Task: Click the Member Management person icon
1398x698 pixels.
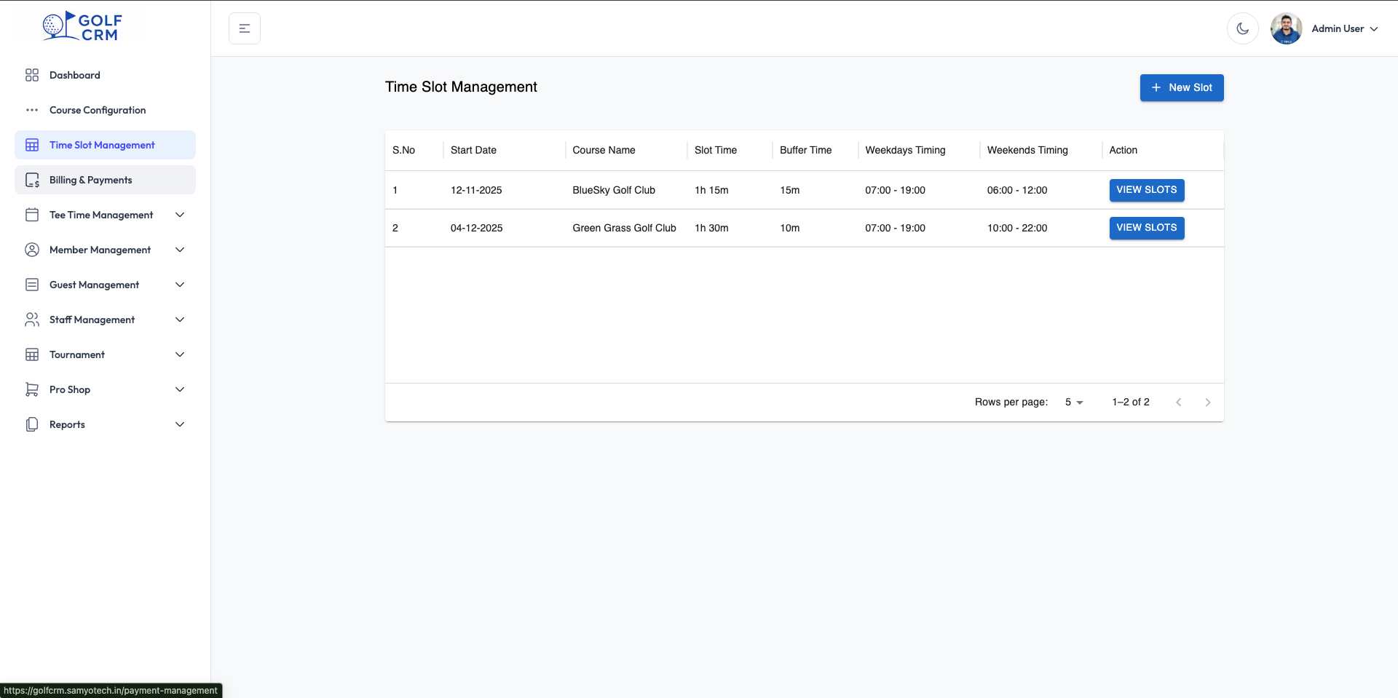Action: [x=32, y=250]
